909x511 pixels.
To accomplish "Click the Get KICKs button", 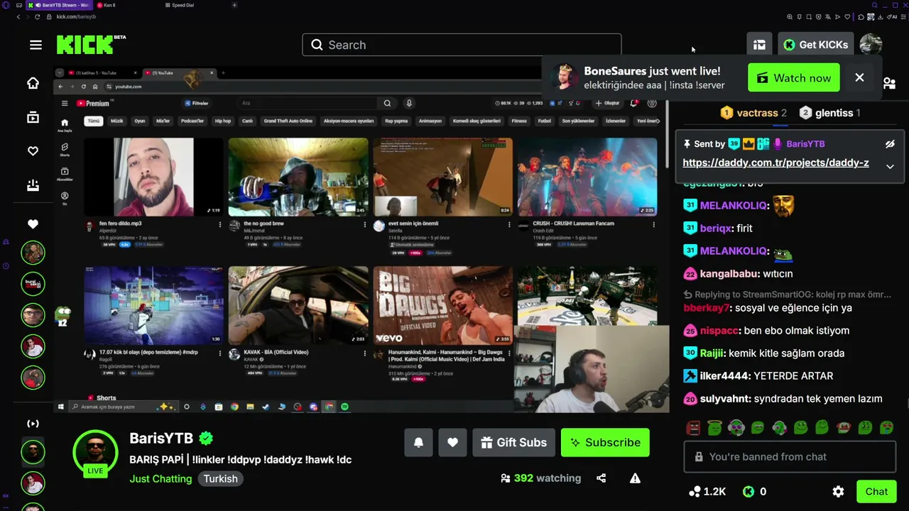I will click(815, 45).
